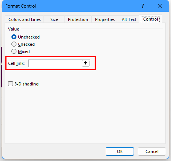This screenshot has width=171, height=161.
Task: Click the collapse dialog range selector arrow
Action: (x=85, y=63)
